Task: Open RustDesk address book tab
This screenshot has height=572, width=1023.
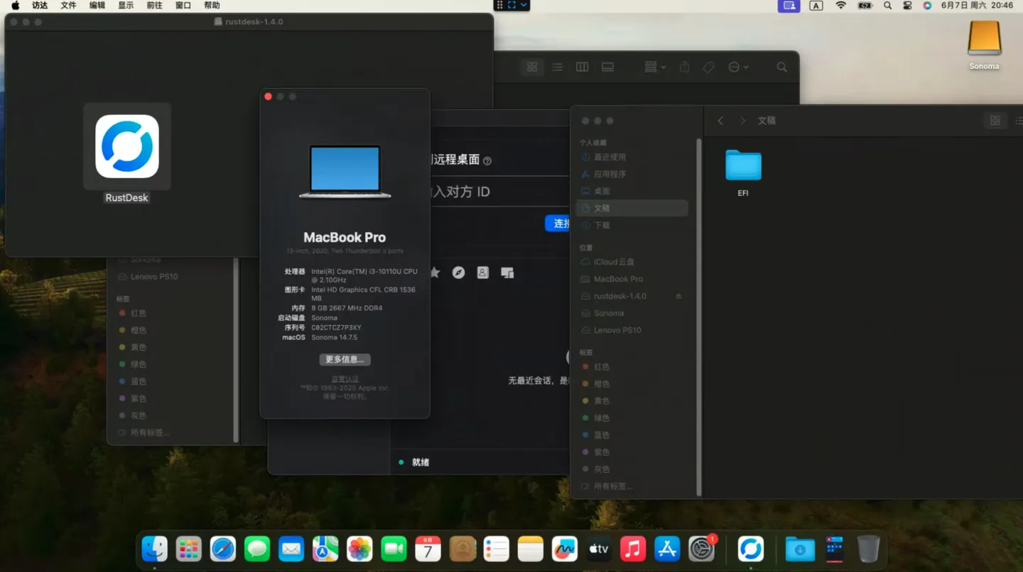Action: tap(483, 273)
